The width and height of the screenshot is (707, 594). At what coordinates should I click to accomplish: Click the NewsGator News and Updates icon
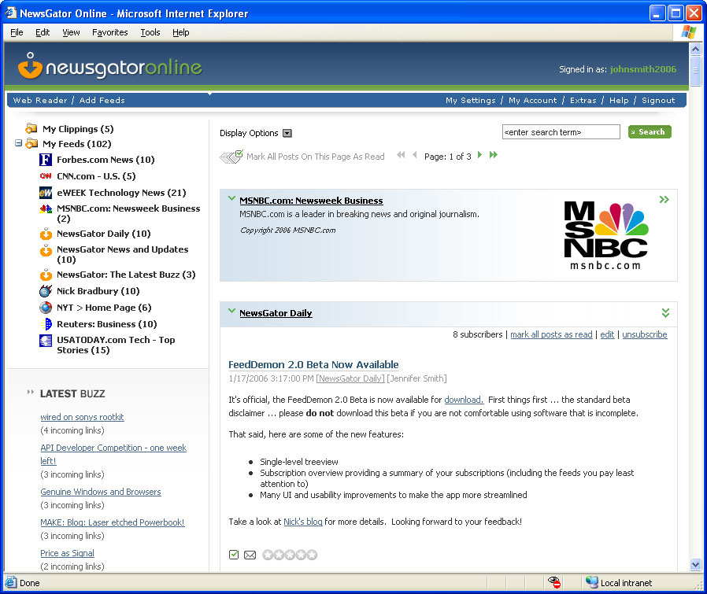[x=46, y=249]
